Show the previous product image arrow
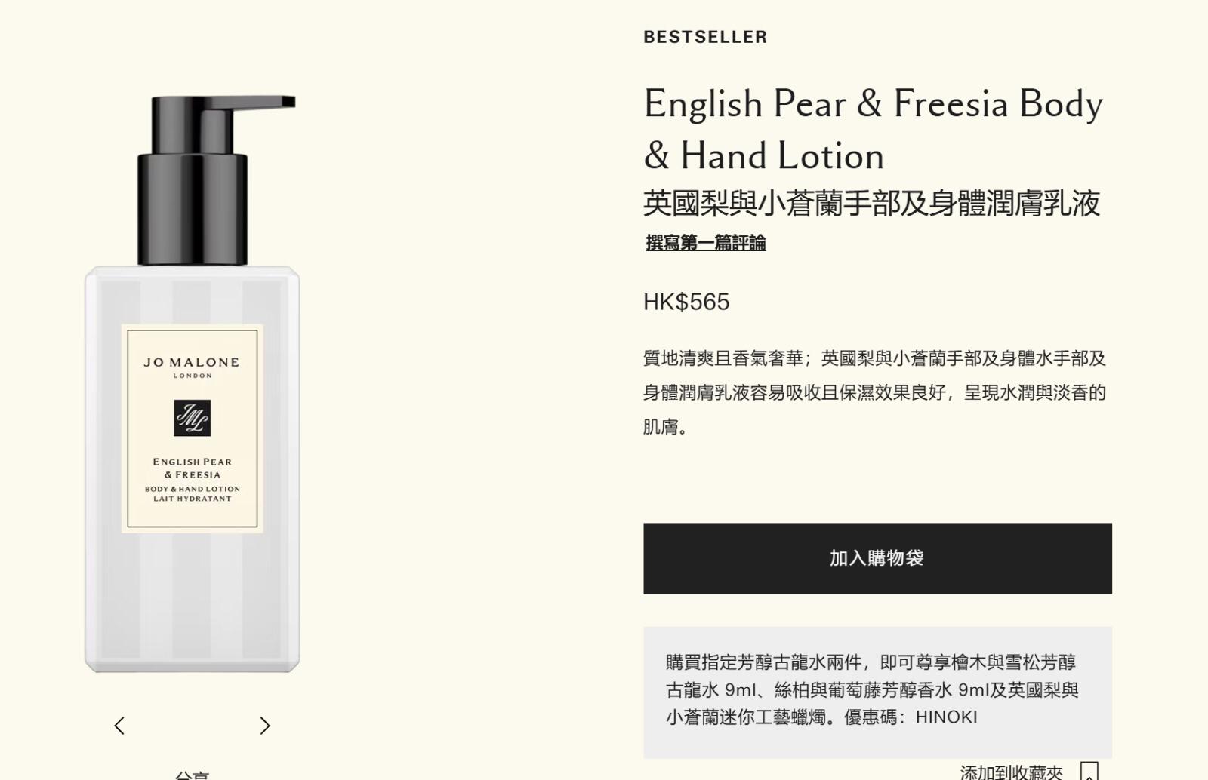Viewport: 1208px width, 780px height. point(119,726)
